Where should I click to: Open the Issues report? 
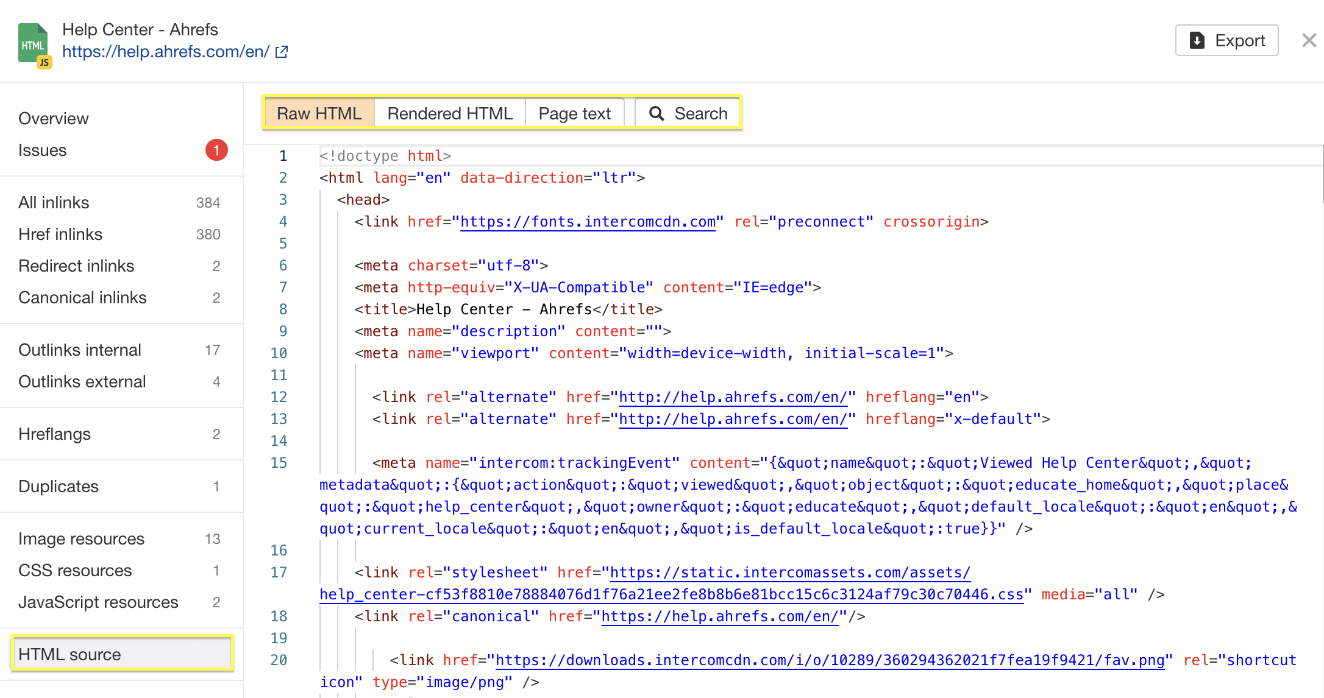click(42, 150)
